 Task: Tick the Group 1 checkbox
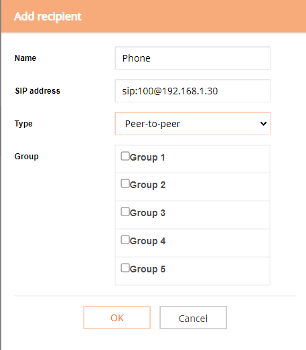pos(125,156)
